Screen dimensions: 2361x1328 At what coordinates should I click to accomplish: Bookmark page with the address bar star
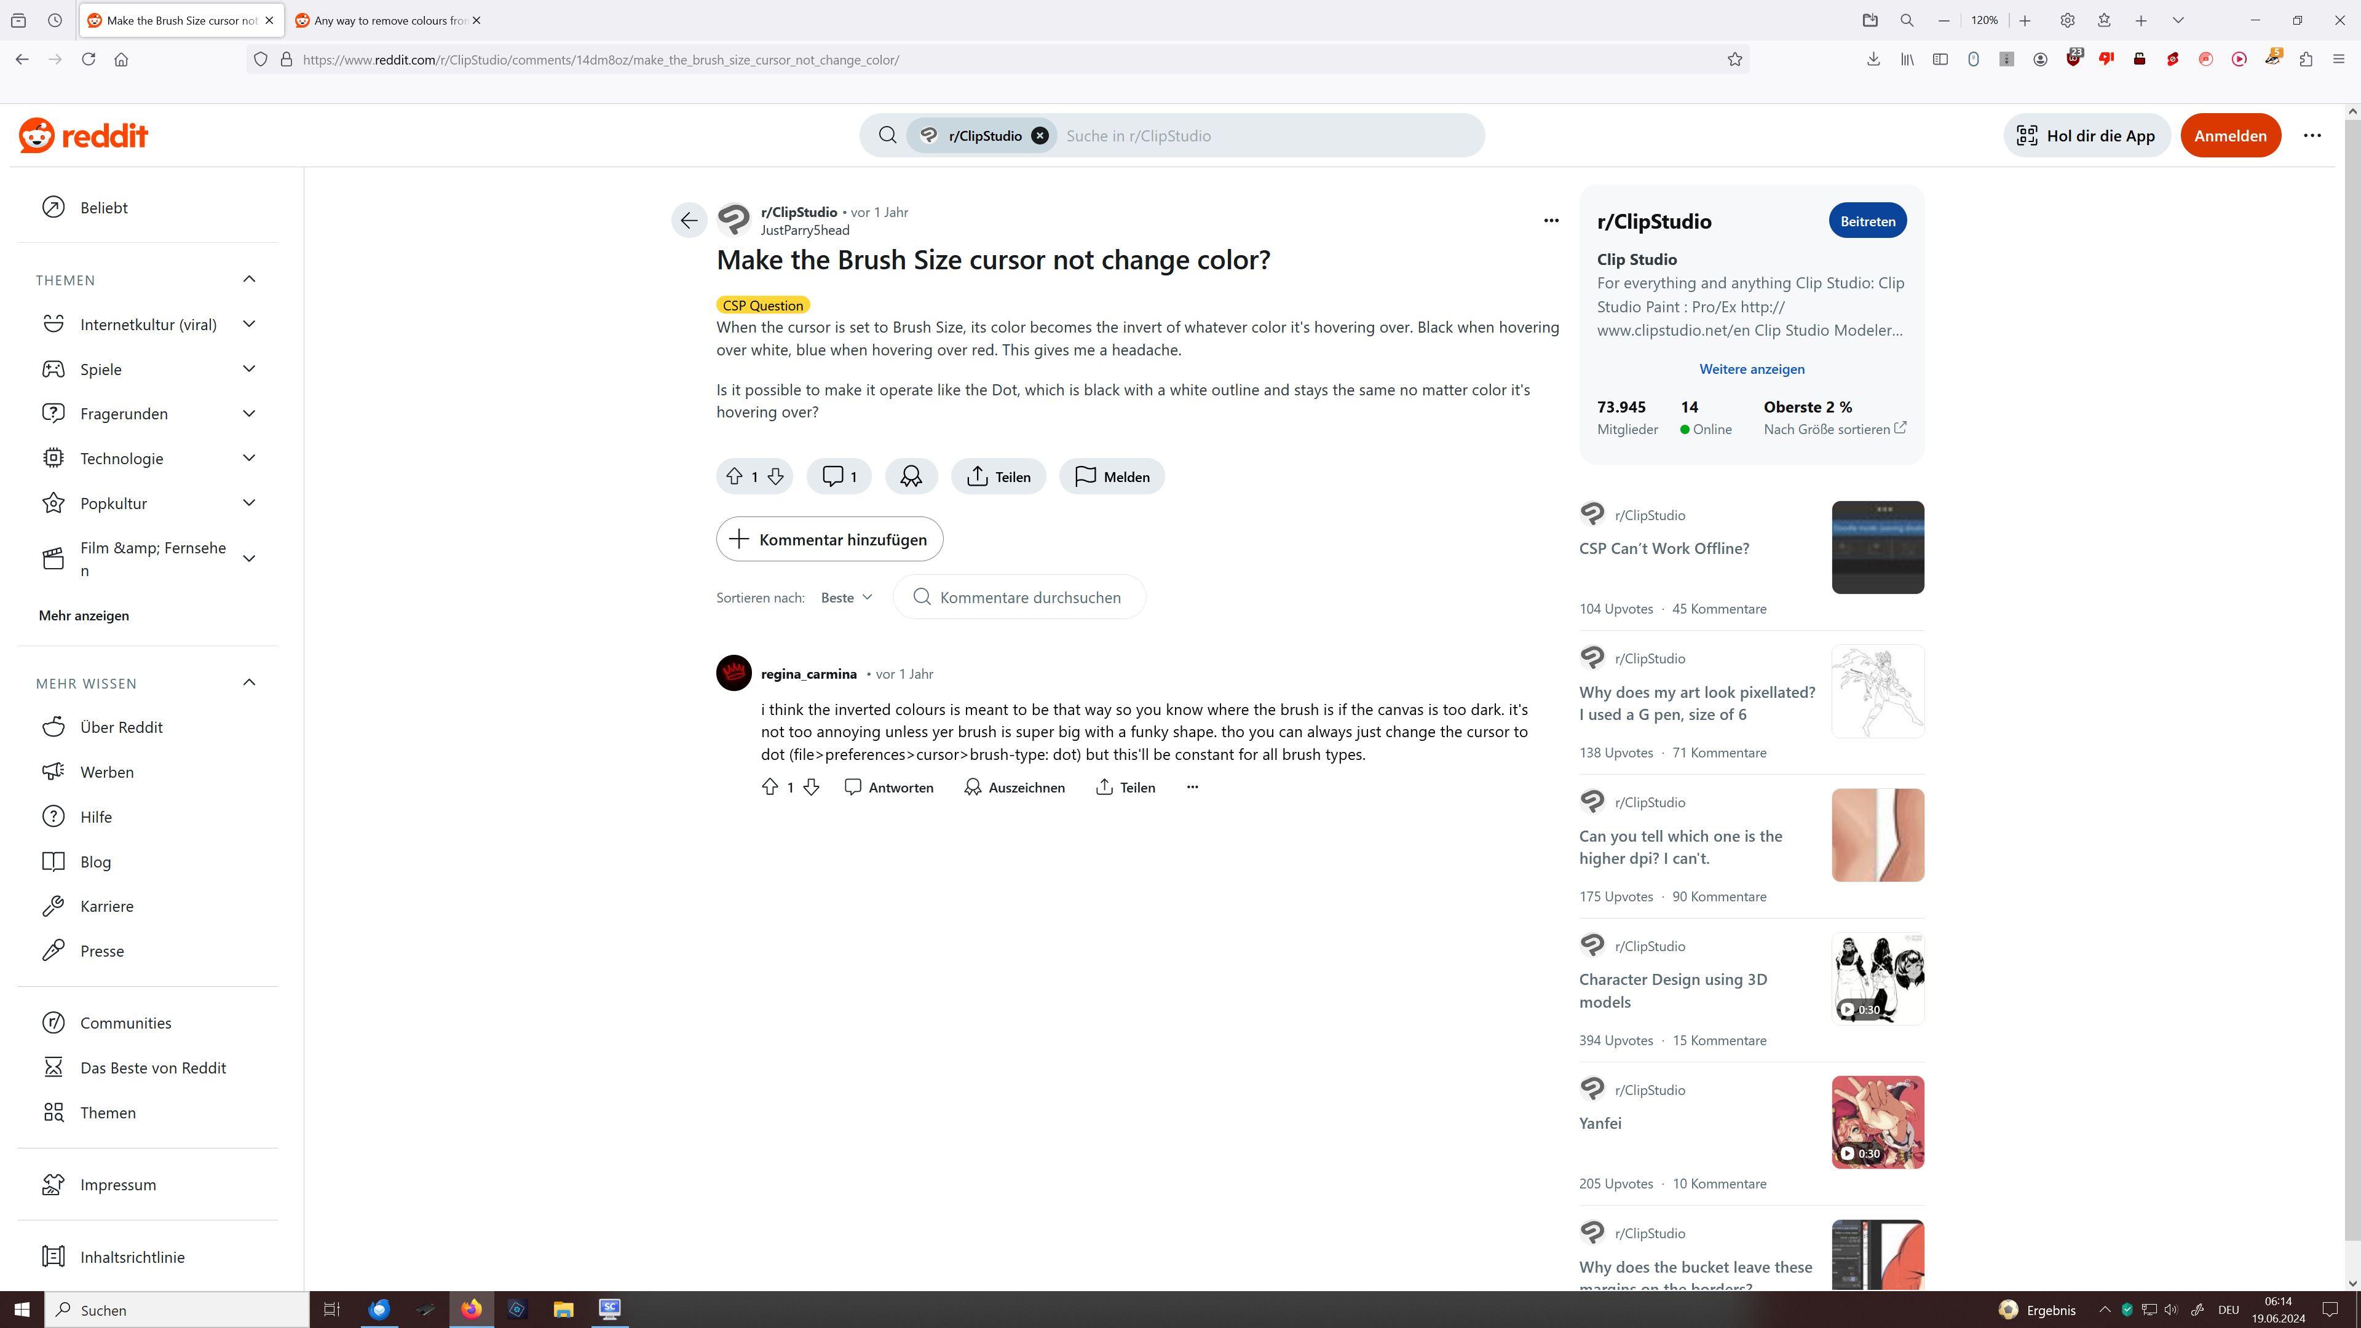click(x=1734, y=60)
